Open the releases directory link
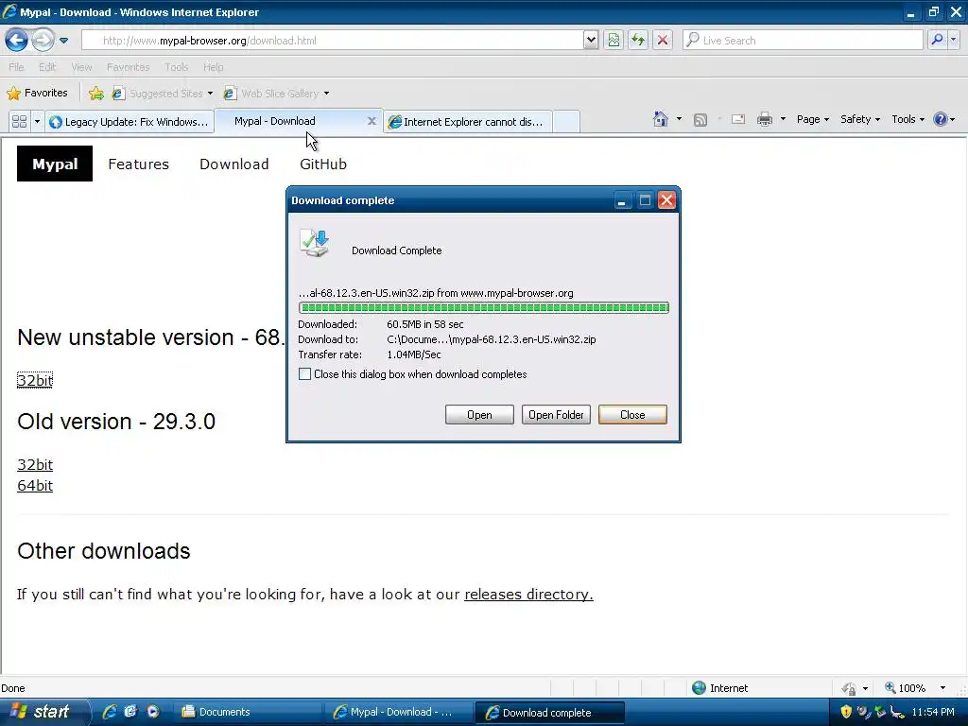Screen dimensions: 968x726 coord(528,594)
